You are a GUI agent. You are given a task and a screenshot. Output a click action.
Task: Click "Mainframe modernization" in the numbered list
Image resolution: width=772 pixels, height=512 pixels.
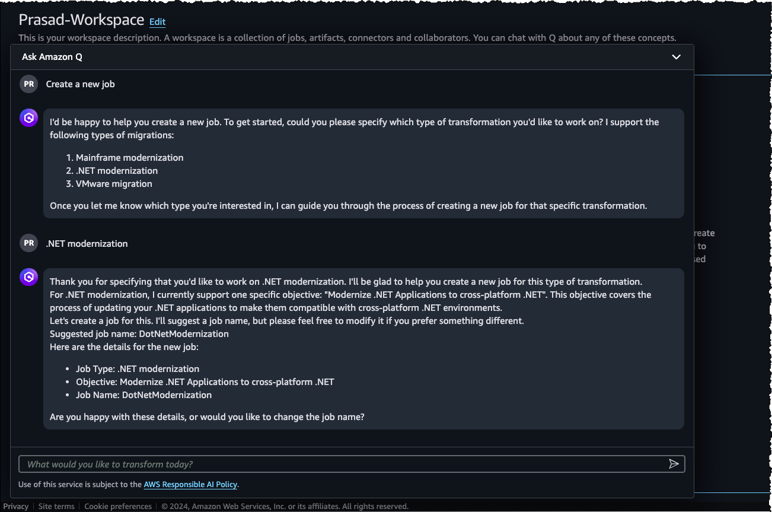129,158
